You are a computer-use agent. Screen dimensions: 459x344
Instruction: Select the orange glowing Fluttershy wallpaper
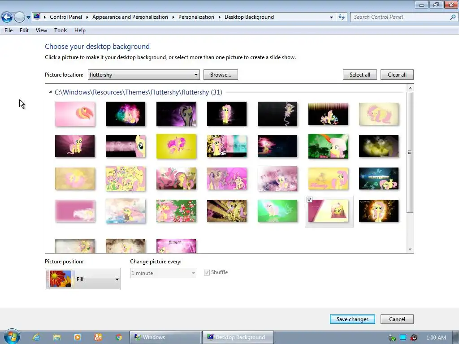[x=379, y=211]
